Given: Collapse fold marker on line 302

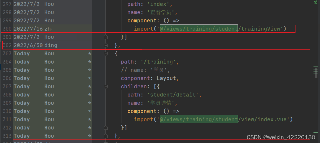Looking at the screenshot, I should (x=105, y=45).
